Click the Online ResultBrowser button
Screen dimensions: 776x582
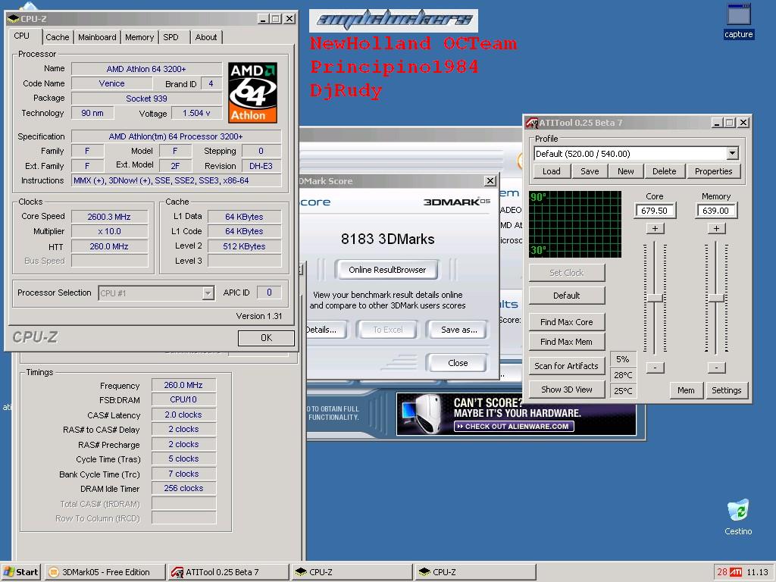387,270
